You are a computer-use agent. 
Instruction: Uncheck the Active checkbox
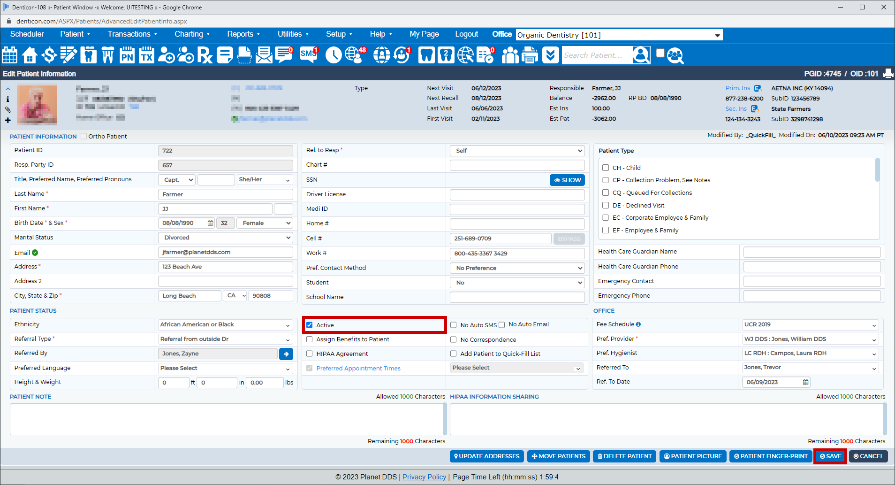310,325
